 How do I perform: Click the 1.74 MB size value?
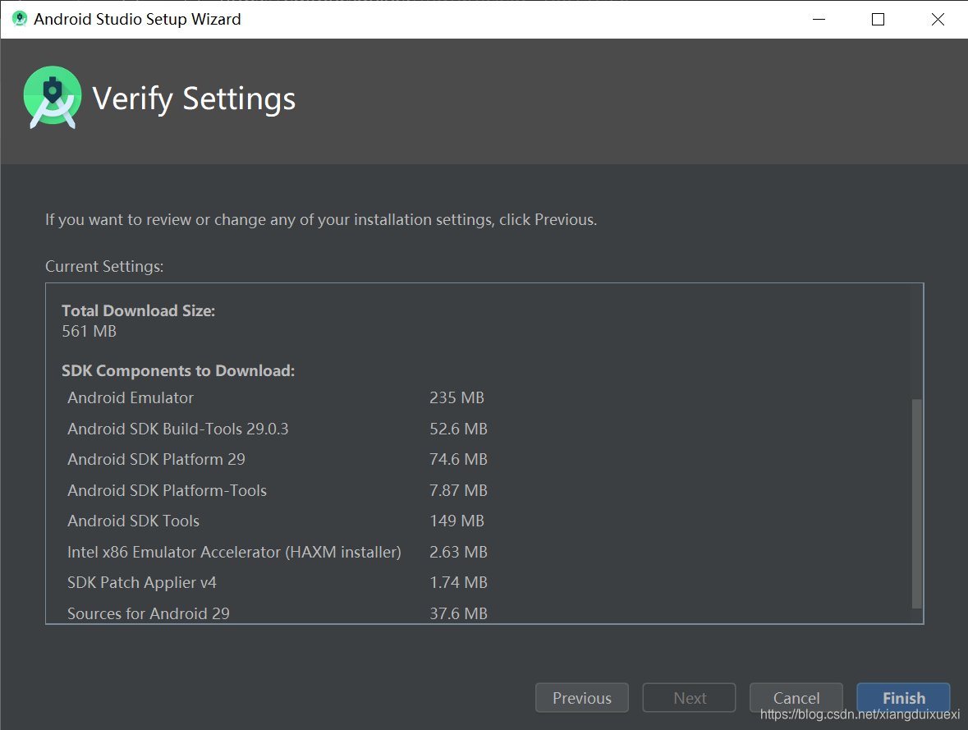point(458,582)
